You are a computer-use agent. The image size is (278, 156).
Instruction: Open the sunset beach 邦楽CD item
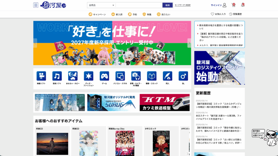[52, 144]
